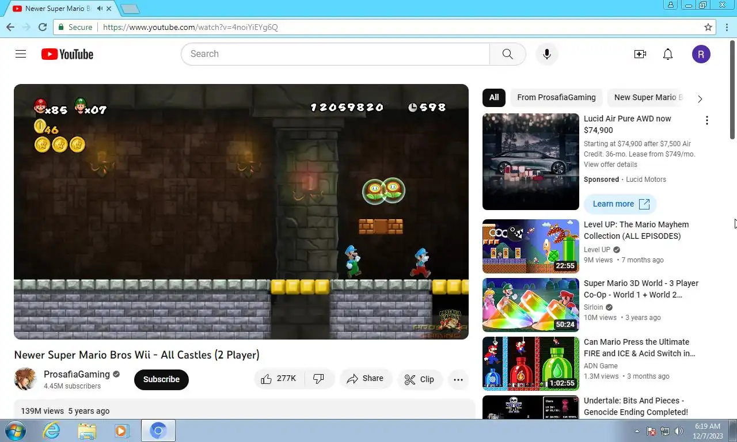Open Action Center flag icon
Viewport: 737px width, 442px height.
652,431
